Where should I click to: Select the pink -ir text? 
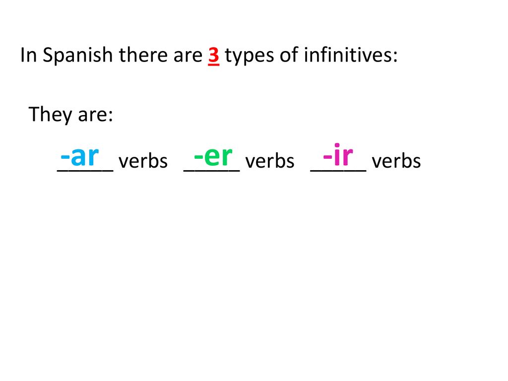[x=338, y=155]
